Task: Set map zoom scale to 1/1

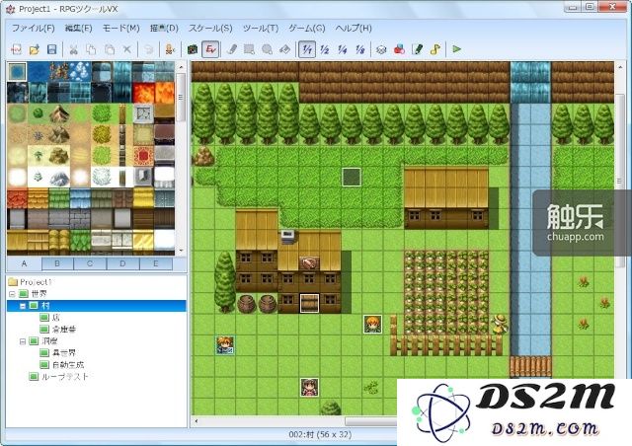Action: pos(307,49)
